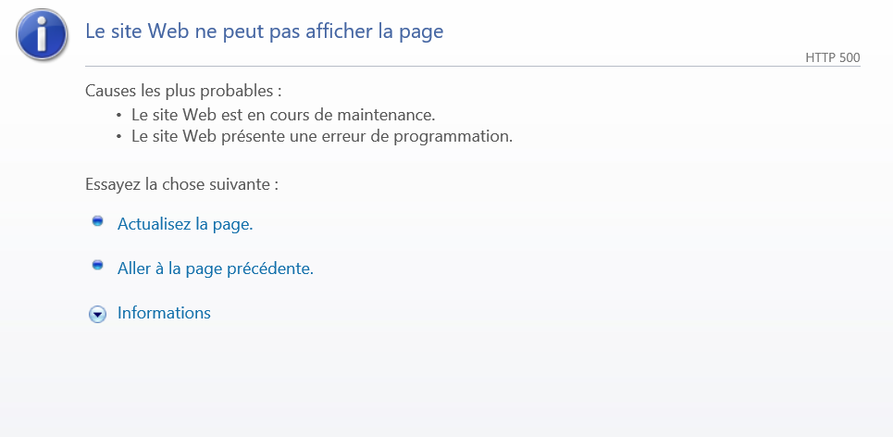This screenshot has height=437, width=893.
Task: Click the blue bullet beside Actualisez la page
Action: pos(97,221)
